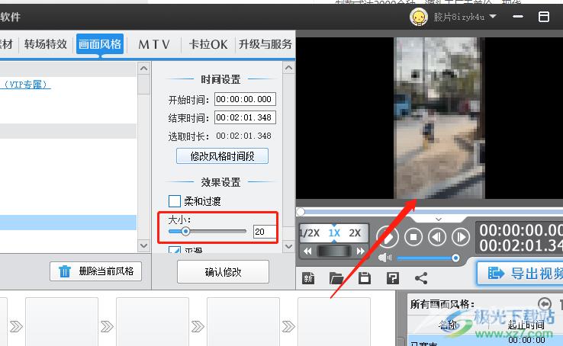Click the preview progress bar start handle

click(301, 212)
